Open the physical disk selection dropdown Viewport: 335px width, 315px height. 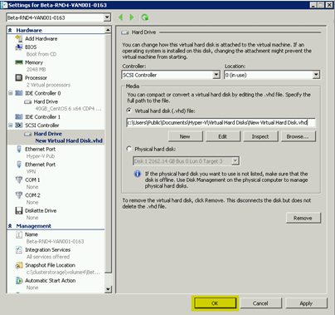pyautogui.click(x=235, y=161)
